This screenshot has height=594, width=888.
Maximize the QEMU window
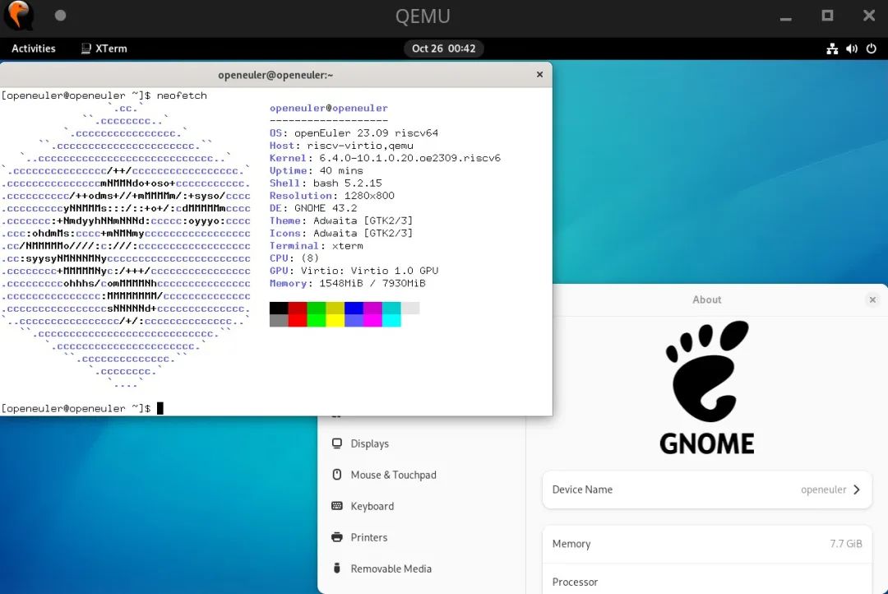827,16
